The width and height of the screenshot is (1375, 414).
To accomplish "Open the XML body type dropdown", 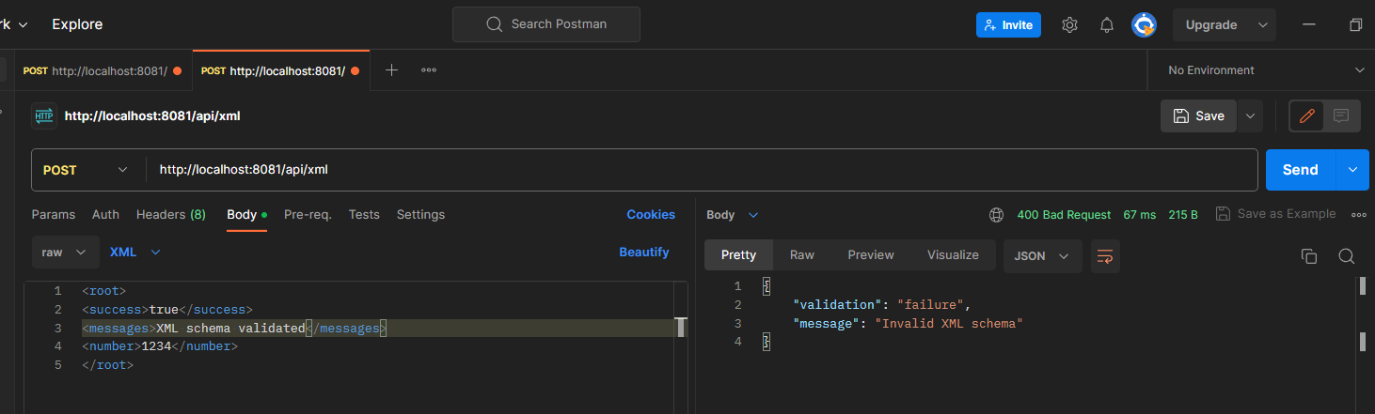I will pos(135,252).
